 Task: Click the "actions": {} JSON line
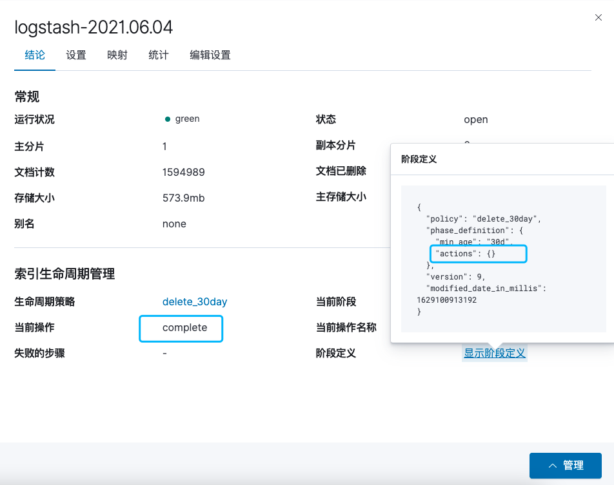[x=466, y=254]
